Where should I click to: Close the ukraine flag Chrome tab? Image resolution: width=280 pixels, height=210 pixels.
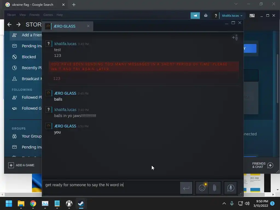63,5
